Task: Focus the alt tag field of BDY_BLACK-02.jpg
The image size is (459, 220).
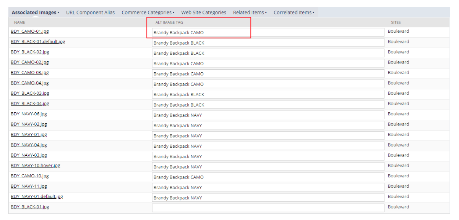Action: coord(268,53)
